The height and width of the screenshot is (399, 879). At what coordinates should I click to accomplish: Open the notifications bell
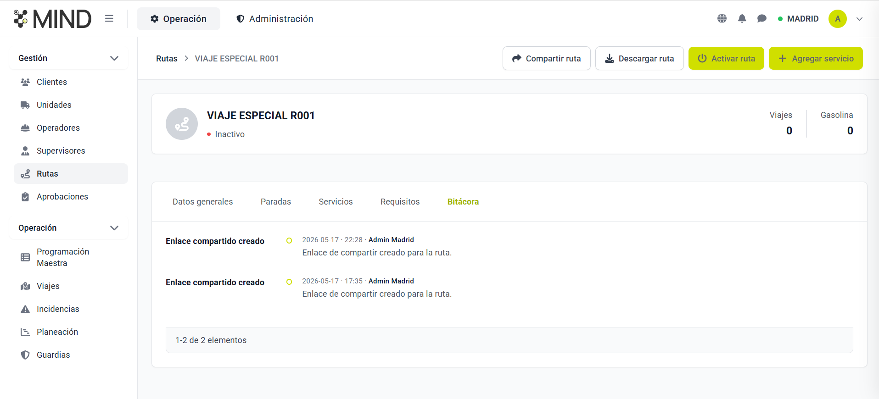tap(742, 18)
